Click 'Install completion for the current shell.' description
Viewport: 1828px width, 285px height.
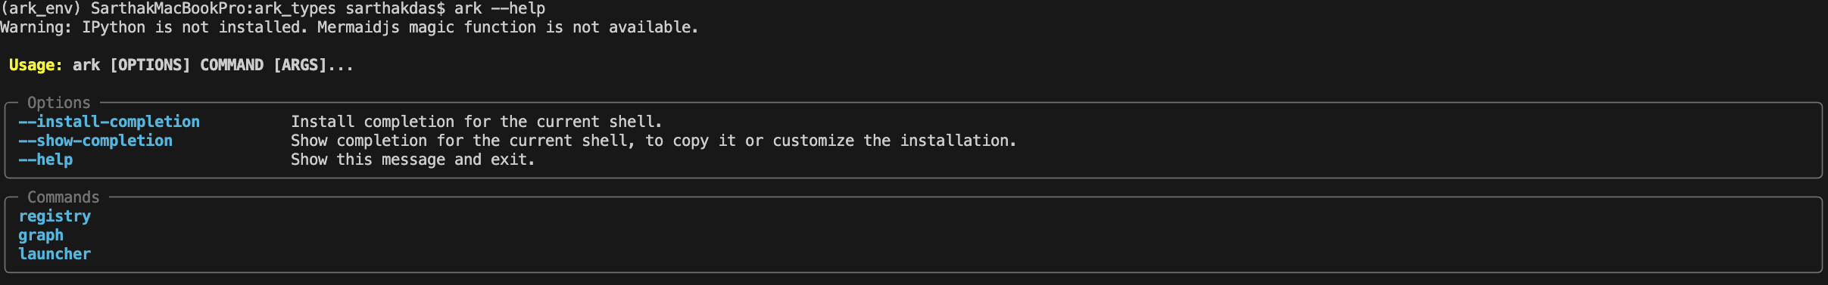point(476,122)
